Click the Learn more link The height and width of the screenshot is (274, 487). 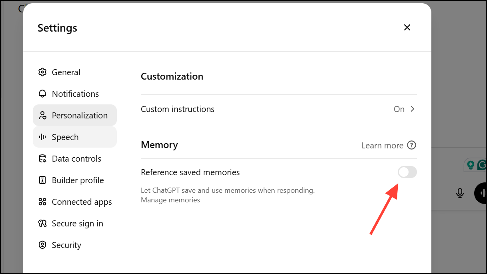(382, 146)
